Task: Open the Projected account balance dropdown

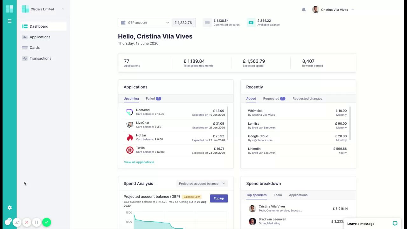Action: click(x=202, y=184)
